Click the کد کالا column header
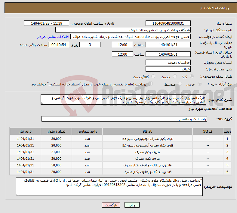237x213 pixels. click(208, 131)
